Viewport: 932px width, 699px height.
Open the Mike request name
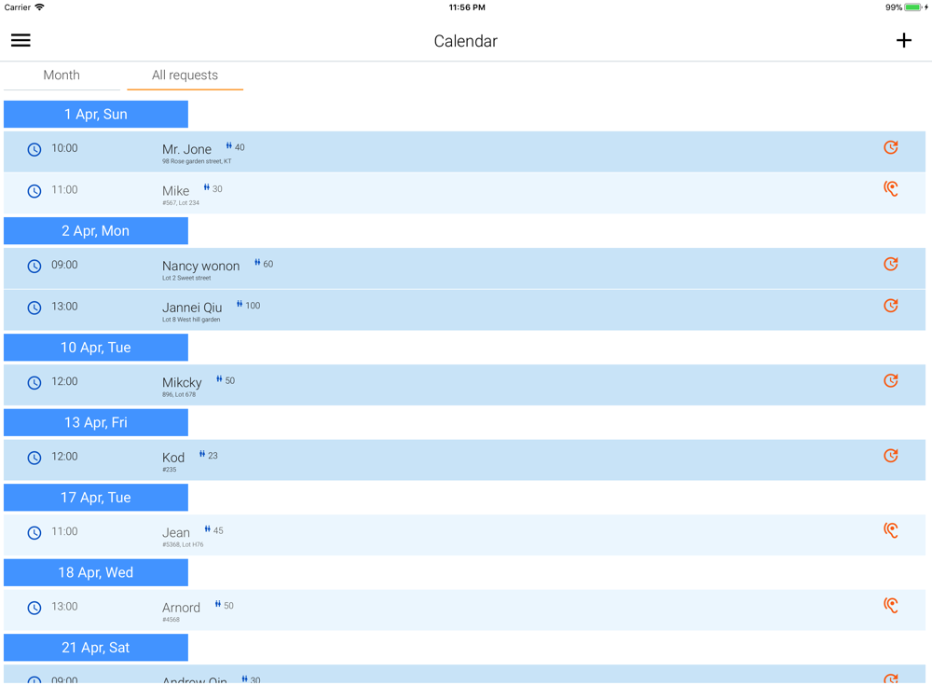pyautogui.click(x=176, y=191)
